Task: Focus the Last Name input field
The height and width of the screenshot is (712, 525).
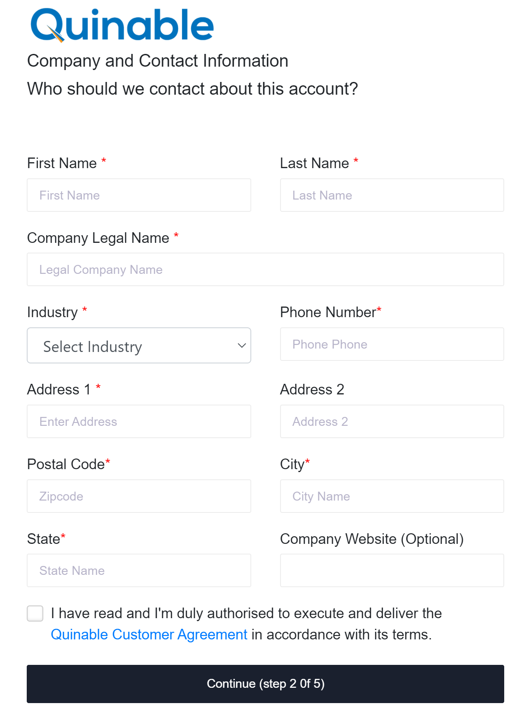Action: tap(392, 195)
